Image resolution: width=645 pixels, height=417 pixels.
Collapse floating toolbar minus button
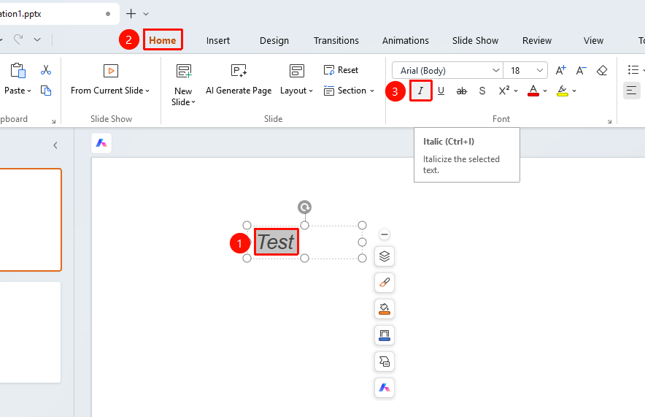[385, 234]
